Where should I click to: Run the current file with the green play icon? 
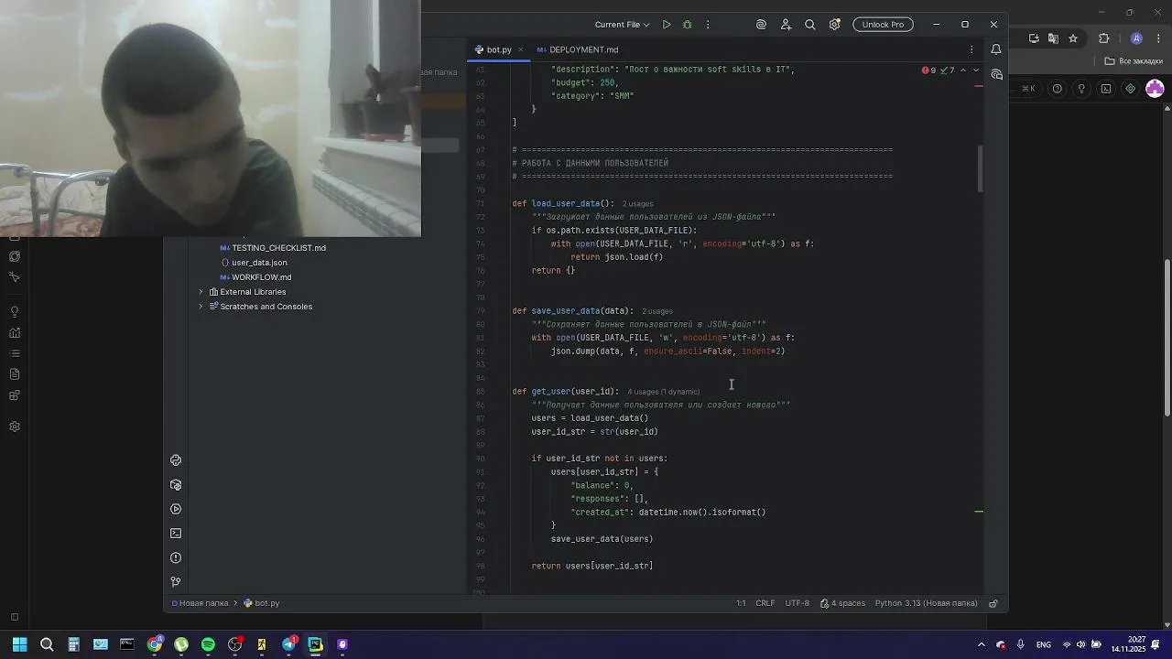pos(667,25)
